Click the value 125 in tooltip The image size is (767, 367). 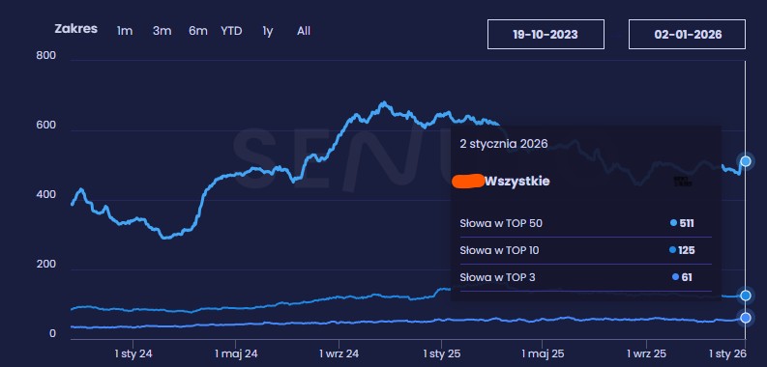tap(687, 251)
